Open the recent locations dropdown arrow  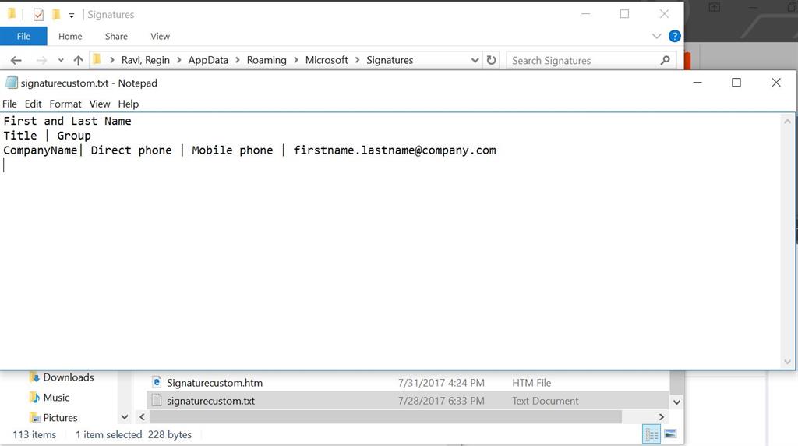coord(61,60)
